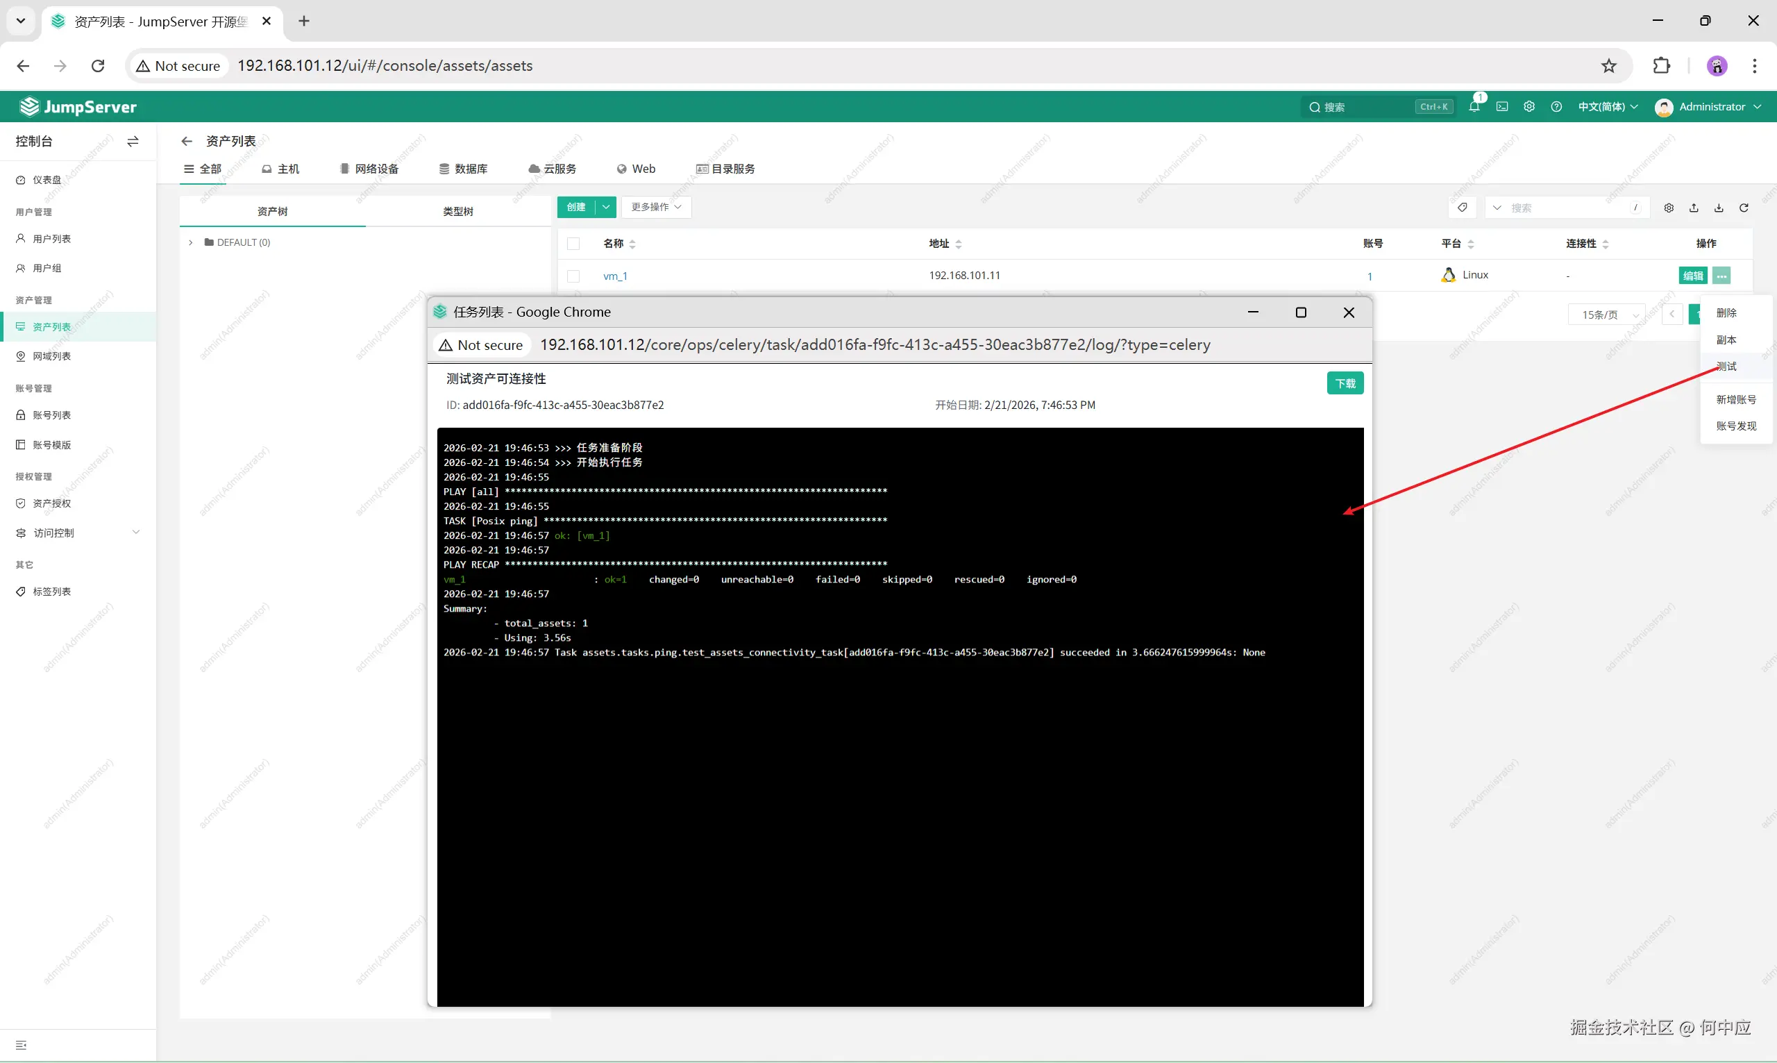Open the 15条/页 page size dropdown
Image resolution: width=1777 pixels, height=1063 pixels.
(x=1607, y=315)
